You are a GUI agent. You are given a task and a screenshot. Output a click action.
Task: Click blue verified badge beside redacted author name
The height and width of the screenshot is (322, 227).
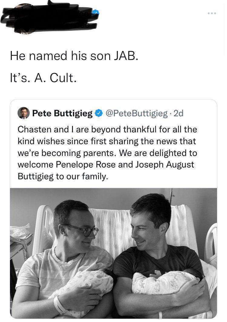(95, 12)
